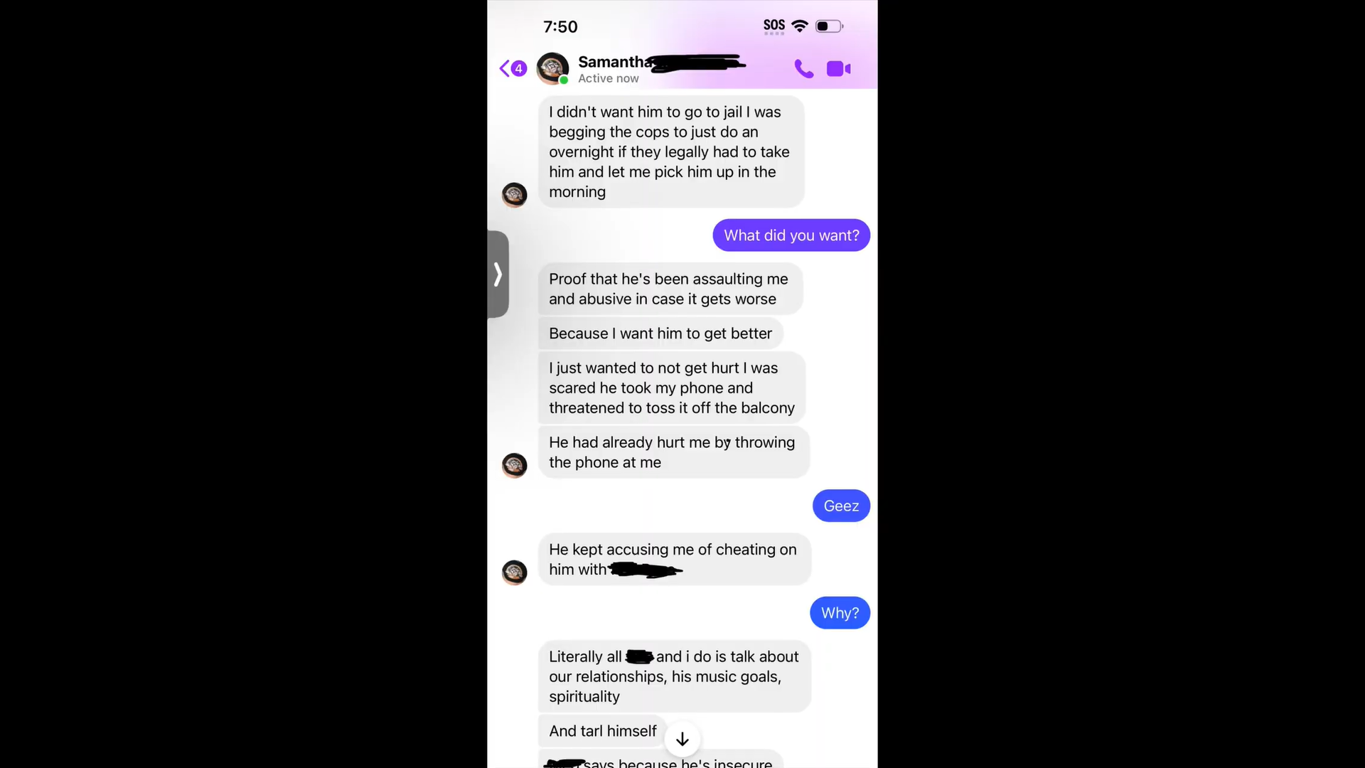Tap the 'Active now' status text
1365x768 pixels.
coord(609,78)
